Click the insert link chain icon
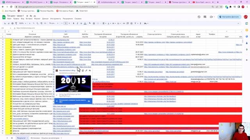This screenshot has width=250, height=140. (x=124, y=23)
